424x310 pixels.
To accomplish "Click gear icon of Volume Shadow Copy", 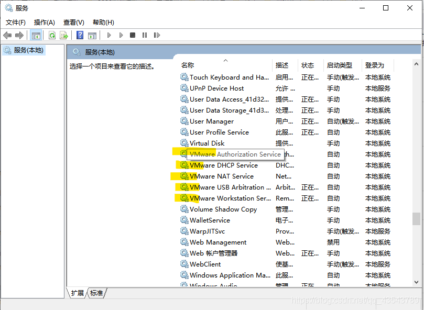I will pos(184,209).
